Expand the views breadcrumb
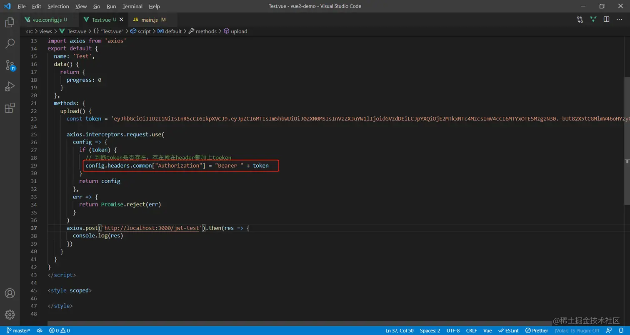 (46, 31)
